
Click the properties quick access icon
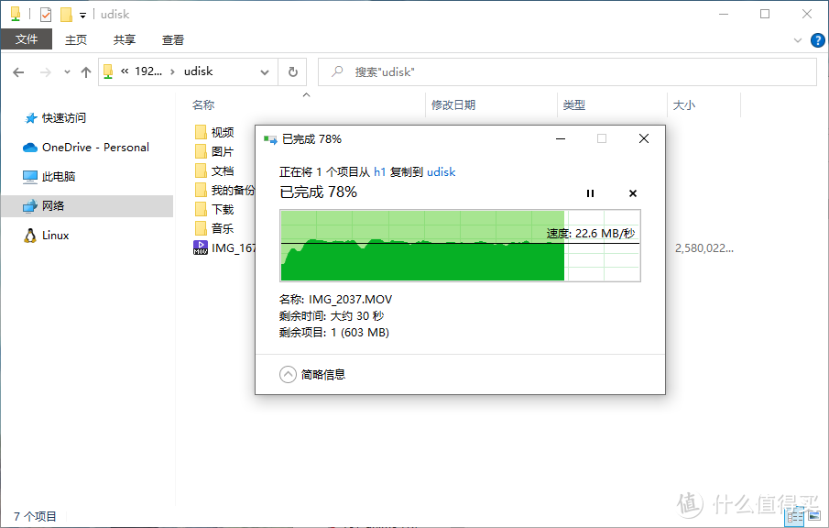pos(46,15)
